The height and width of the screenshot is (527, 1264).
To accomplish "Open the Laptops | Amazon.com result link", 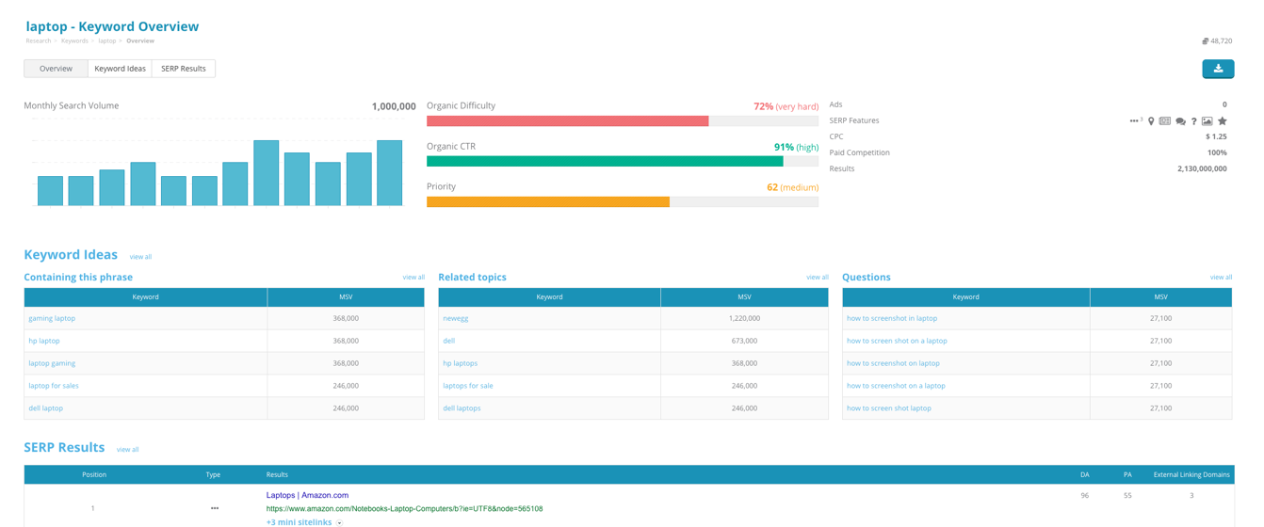I will [307, 495].
